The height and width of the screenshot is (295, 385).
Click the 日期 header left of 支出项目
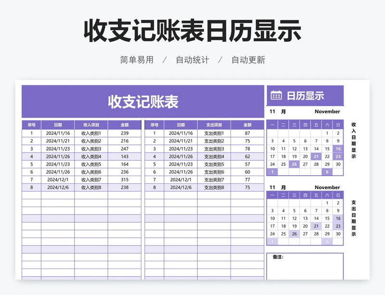pos(181,125)
